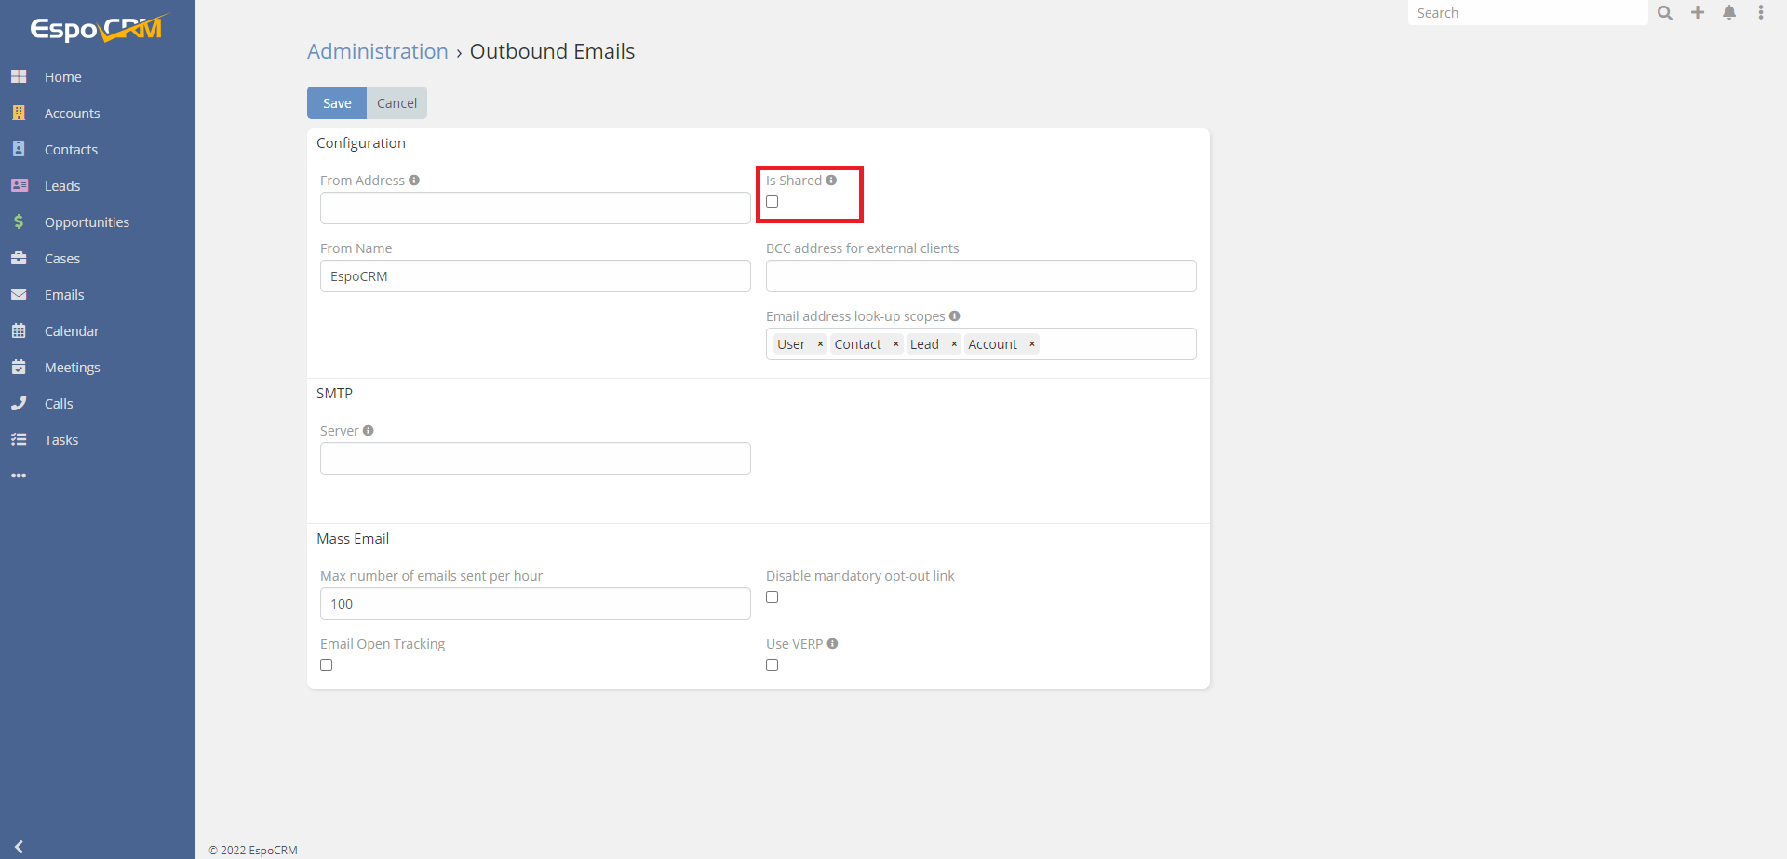This screenshot has height=859, width=1787.
Task: Open Contacts from the sidebar
Action: pos(71,149)
